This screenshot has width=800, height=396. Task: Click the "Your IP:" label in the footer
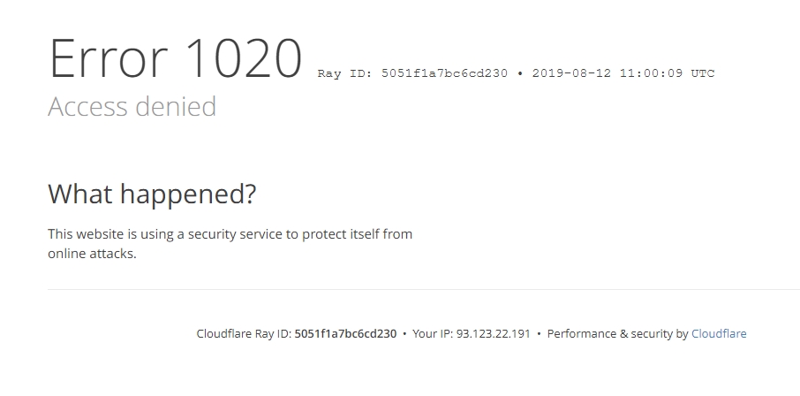point(433,334)
